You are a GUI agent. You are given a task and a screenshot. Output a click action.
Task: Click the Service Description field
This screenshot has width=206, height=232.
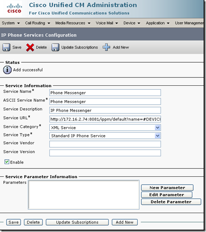tap(105, 110)
